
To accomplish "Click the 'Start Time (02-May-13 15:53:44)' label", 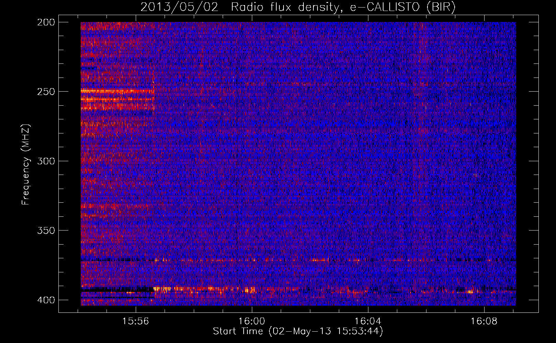I will 298,331.
